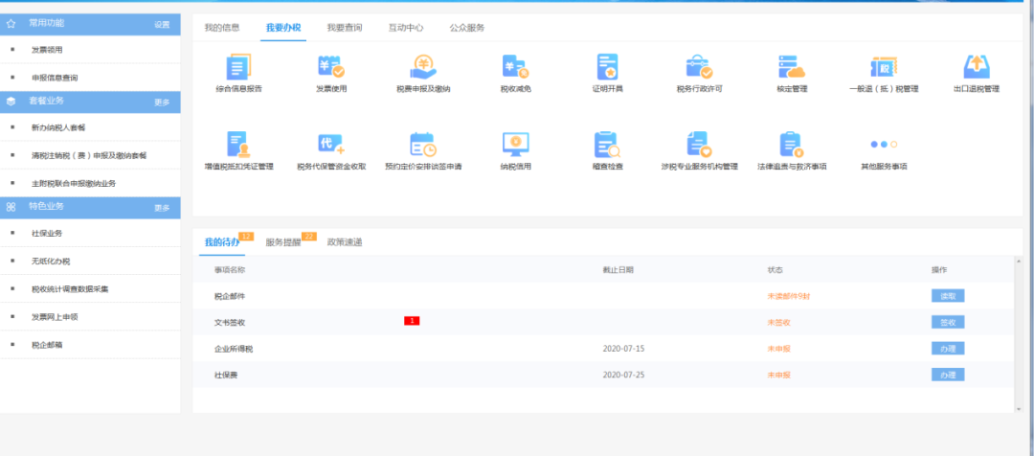Select the 我的待办 tab
This screenshot has width=1034, height=456.
[x=221, y=242]
